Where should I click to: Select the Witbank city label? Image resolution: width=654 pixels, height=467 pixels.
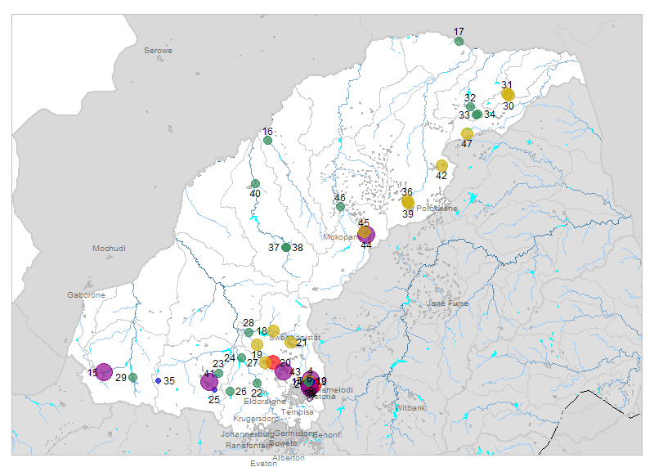(410, 408)
